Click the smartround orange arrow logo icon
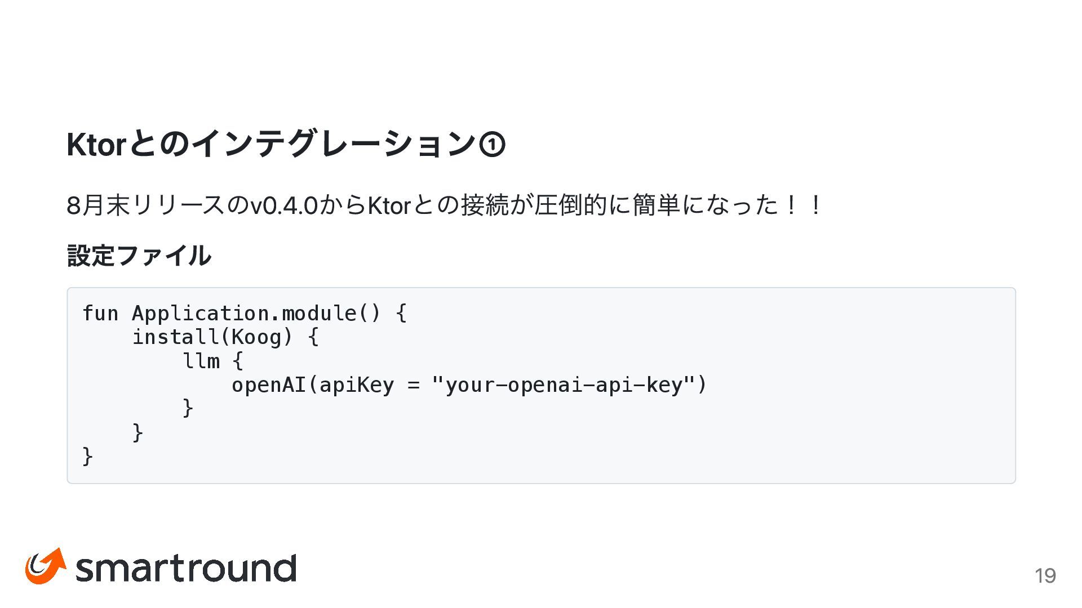 (x=46, y=566)
